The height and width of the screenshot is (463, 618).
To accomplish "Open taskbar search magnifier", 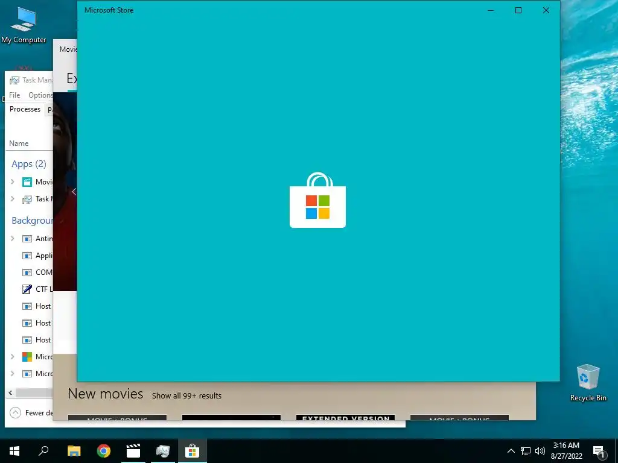I will [x=43, y=451].
